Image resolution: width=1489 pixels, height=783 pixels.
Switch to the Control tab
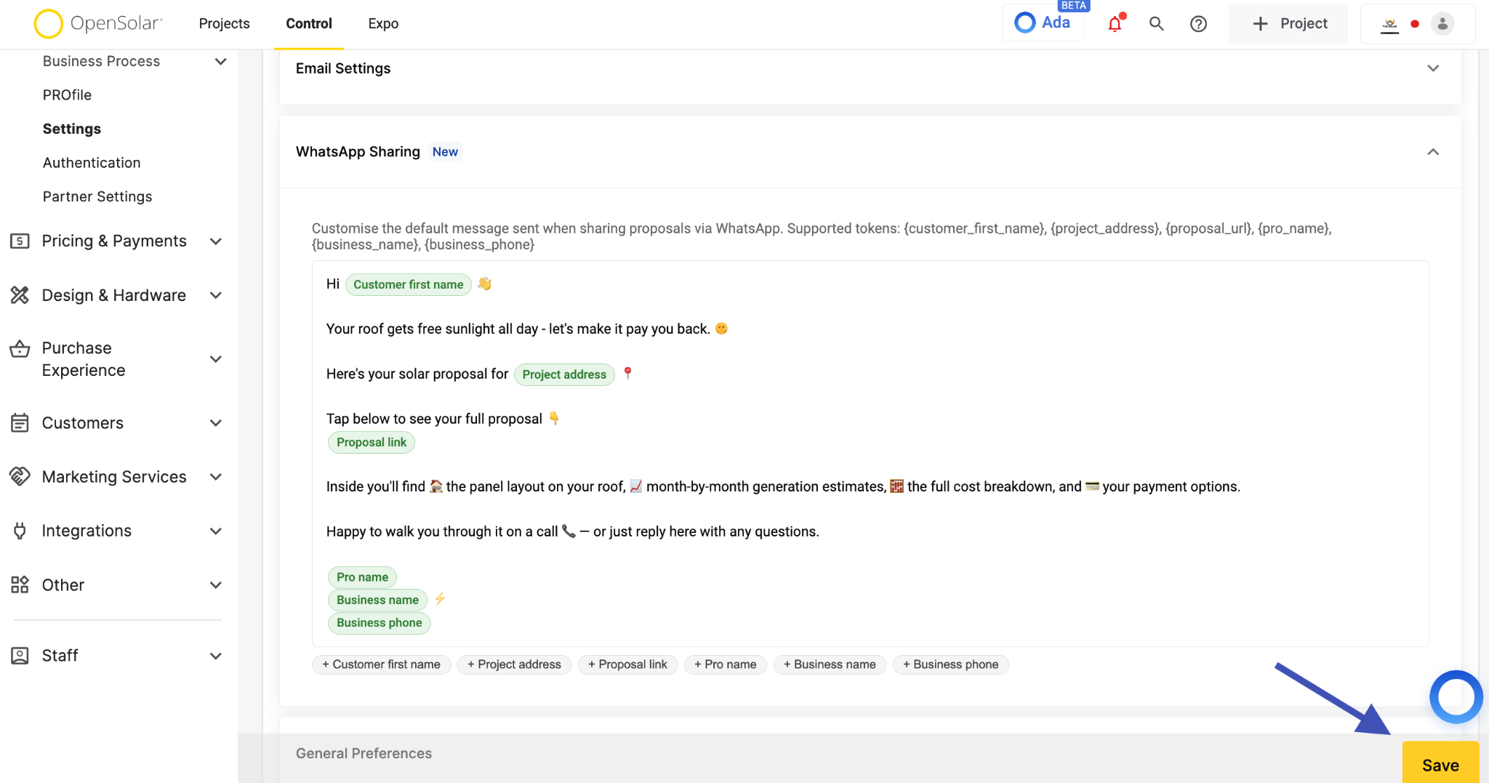(x=309, y=24)
